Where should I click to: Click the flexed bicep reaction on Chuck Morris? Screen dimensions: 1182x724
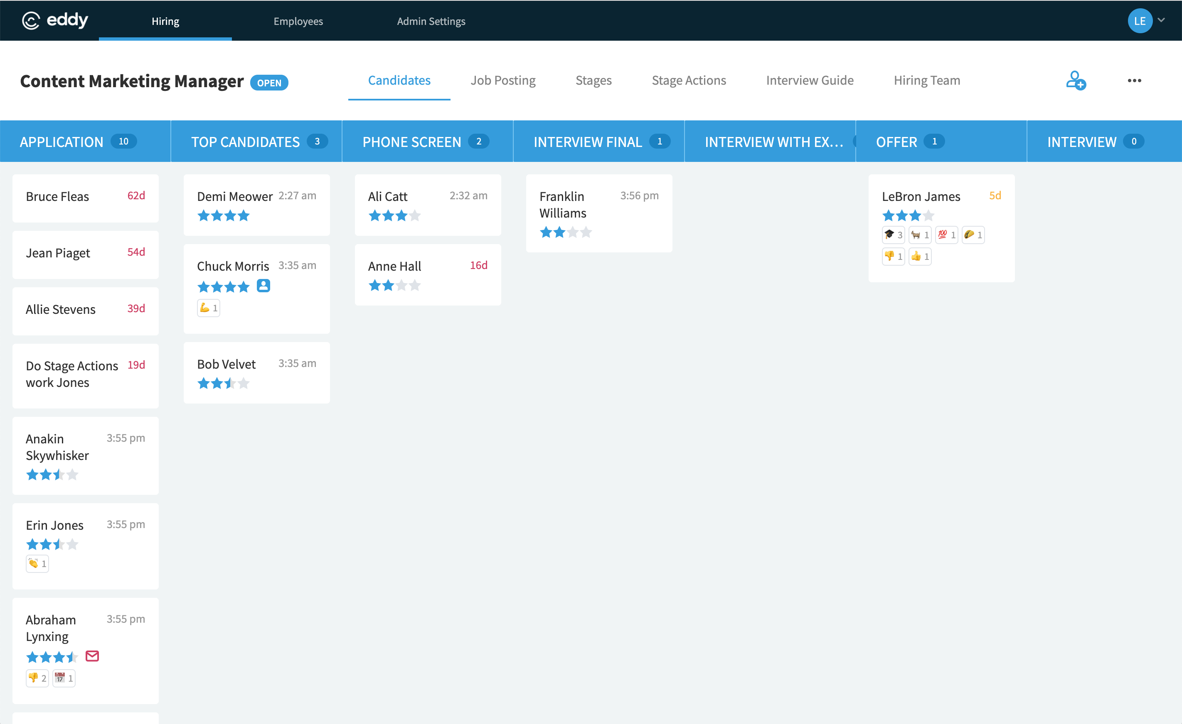[208, 308]
